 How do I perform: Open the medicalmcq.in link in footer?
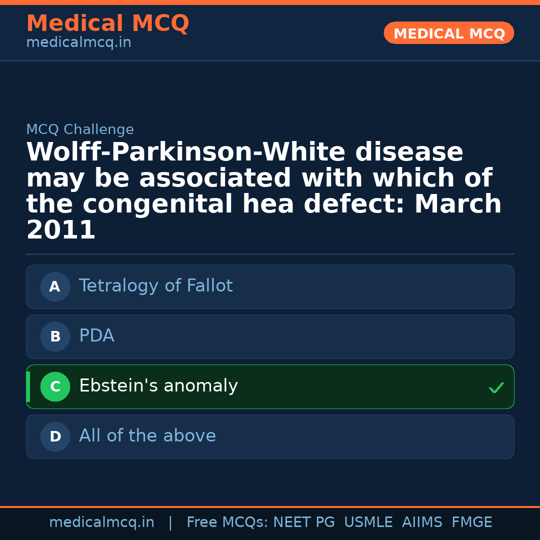pos(101,522)
